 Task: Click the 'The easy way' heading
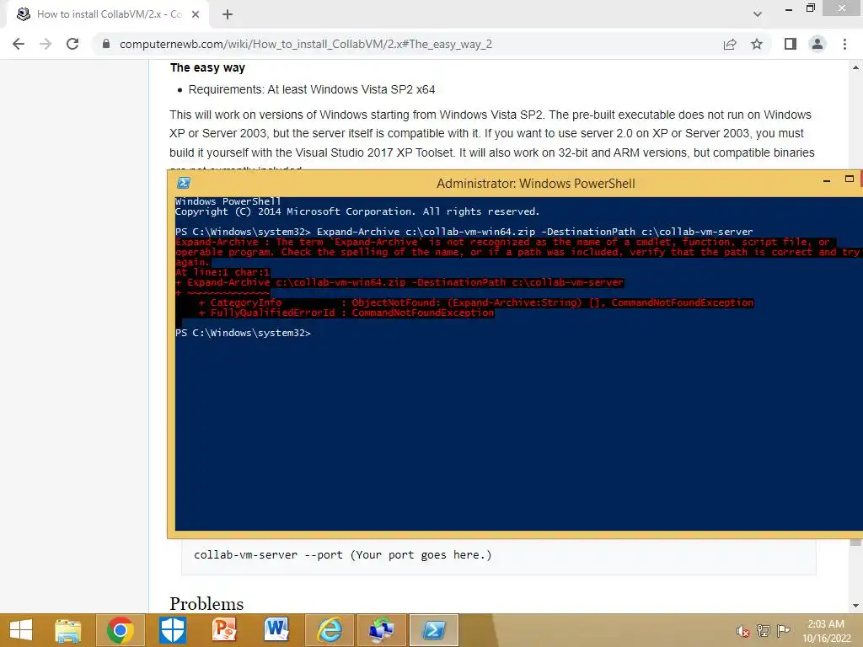(207, 67)
